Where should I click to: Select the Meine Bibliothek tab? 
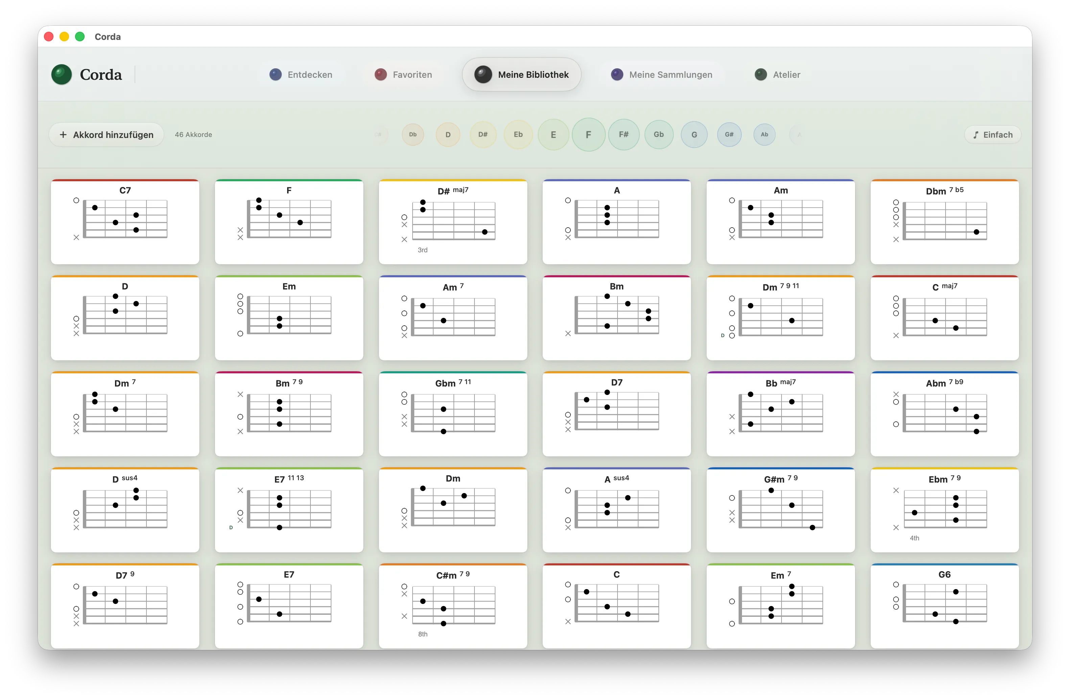pyautogui.click(x=521, y=75)
